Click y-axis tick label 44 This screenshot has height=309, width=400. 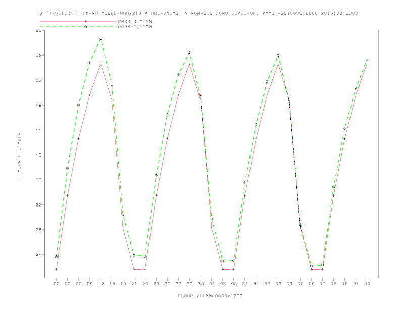click(39, 130)
